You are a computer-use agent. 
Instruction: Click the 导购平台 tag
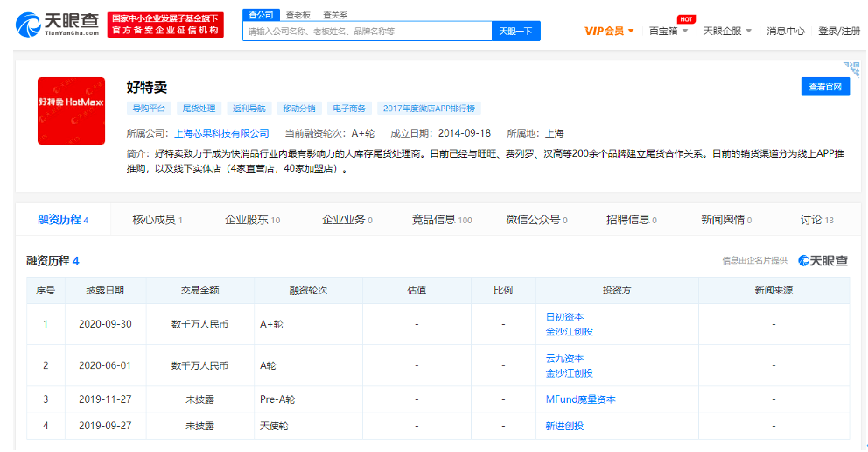click(149, 109)
